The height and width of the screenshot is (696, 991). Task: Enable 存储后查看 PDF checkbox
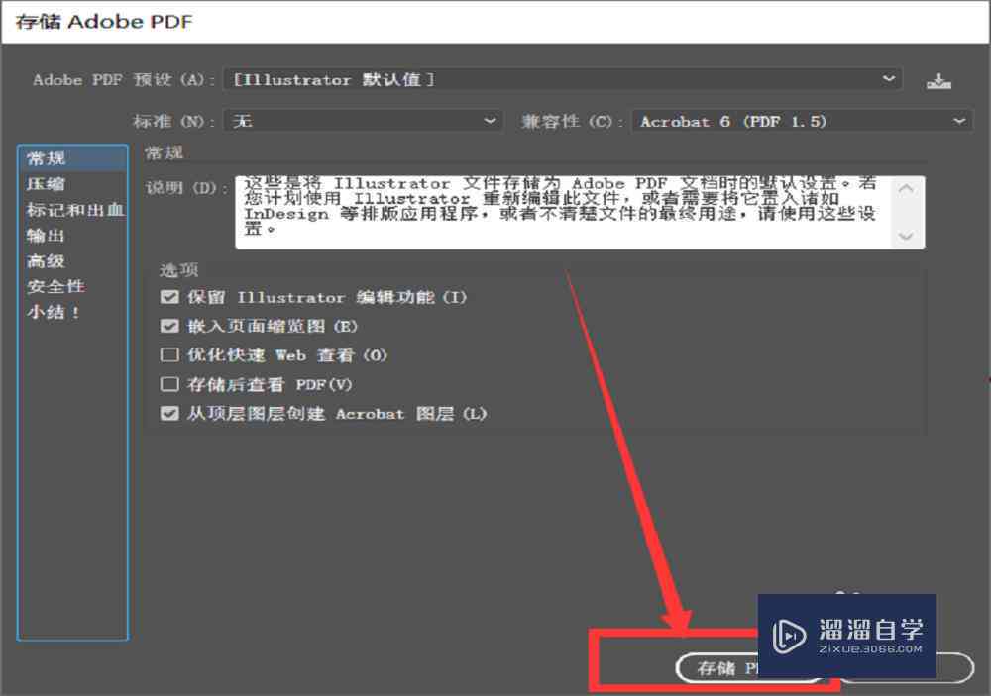point(169,384)
